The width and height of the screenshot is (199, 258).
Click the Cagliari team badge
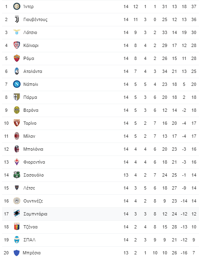(x=17, y=45)
